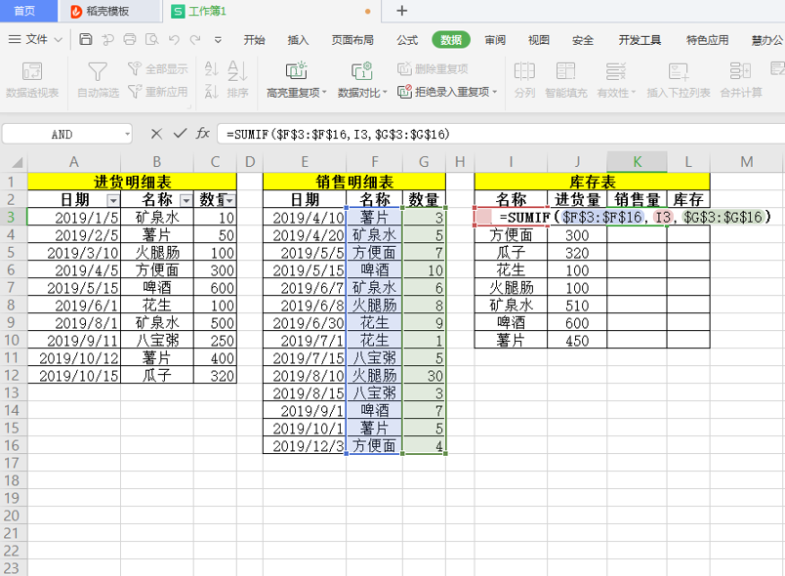This screenshot has height=576, width=785.
Task: Expand the Name Box dropdown showing AND
Action: [127, 134]
